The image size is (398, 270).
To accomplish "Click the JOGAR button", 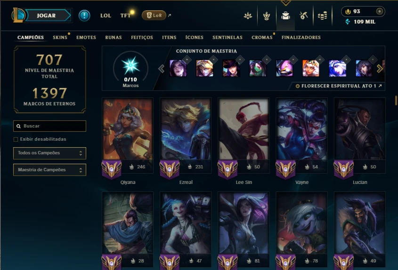I will pos(46,16).
